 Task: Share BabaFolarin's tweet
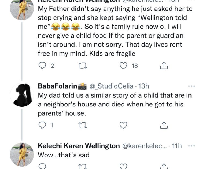[164, 125]
